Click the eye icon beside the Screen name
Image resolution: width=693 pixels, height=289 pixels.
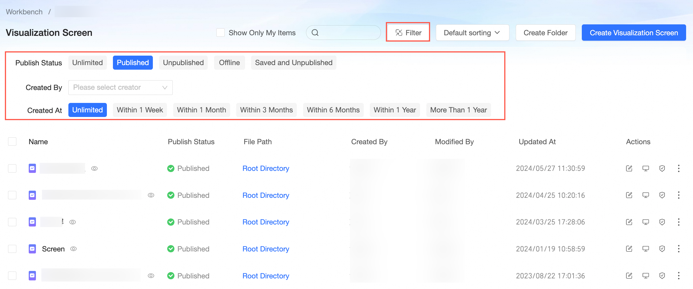74,249
